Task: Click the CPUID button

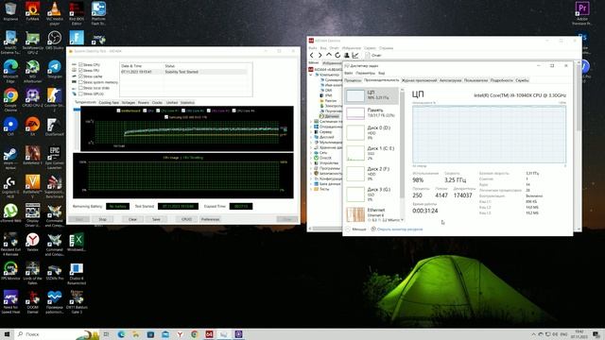Action: click(186, 219)
